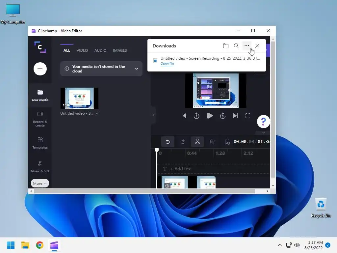Image resolution: width=337 pixels, height=253 pixels.
Task: Click Clipchamp icon on taskbar
Action: point(54,245)
